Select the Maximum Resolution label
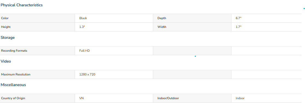 [16, 74]
